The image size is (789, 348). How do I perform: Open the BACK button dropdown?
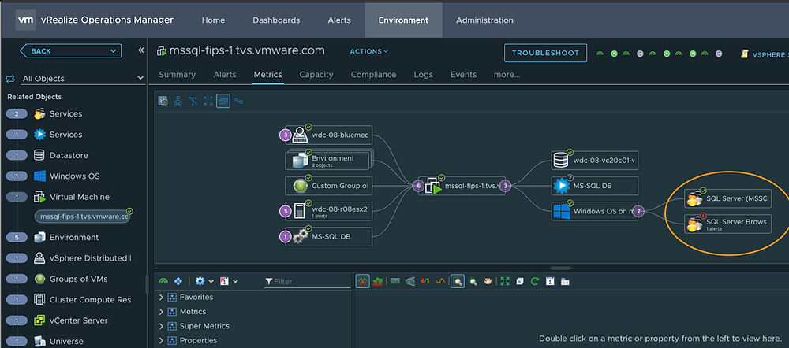pos(113,50)
